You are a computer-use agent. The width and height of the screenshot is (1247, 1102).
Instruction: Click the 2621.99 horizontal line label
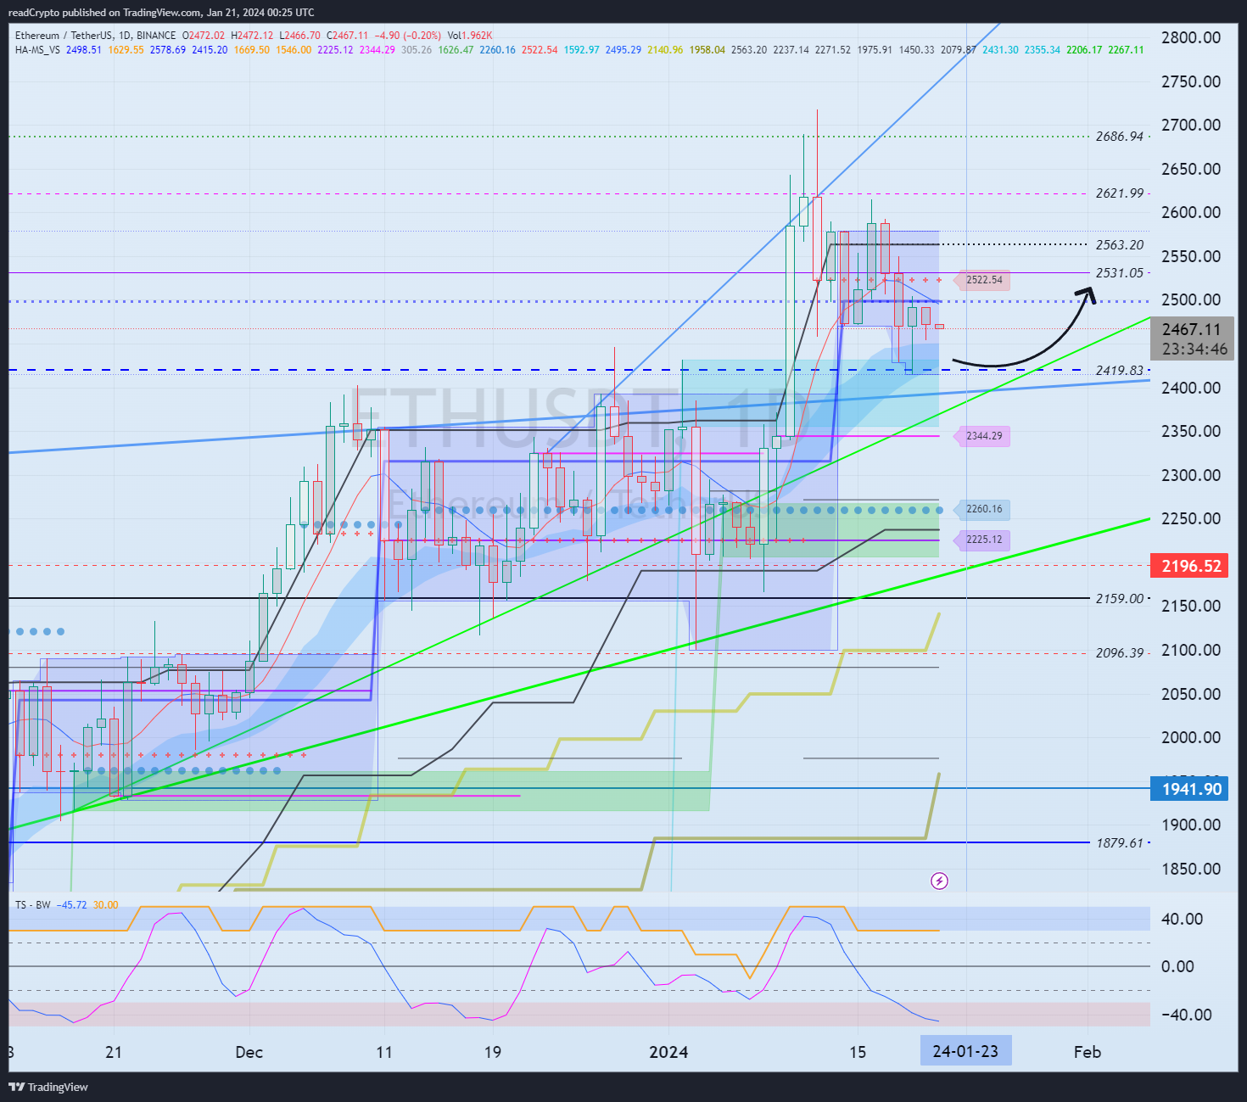1120,193
